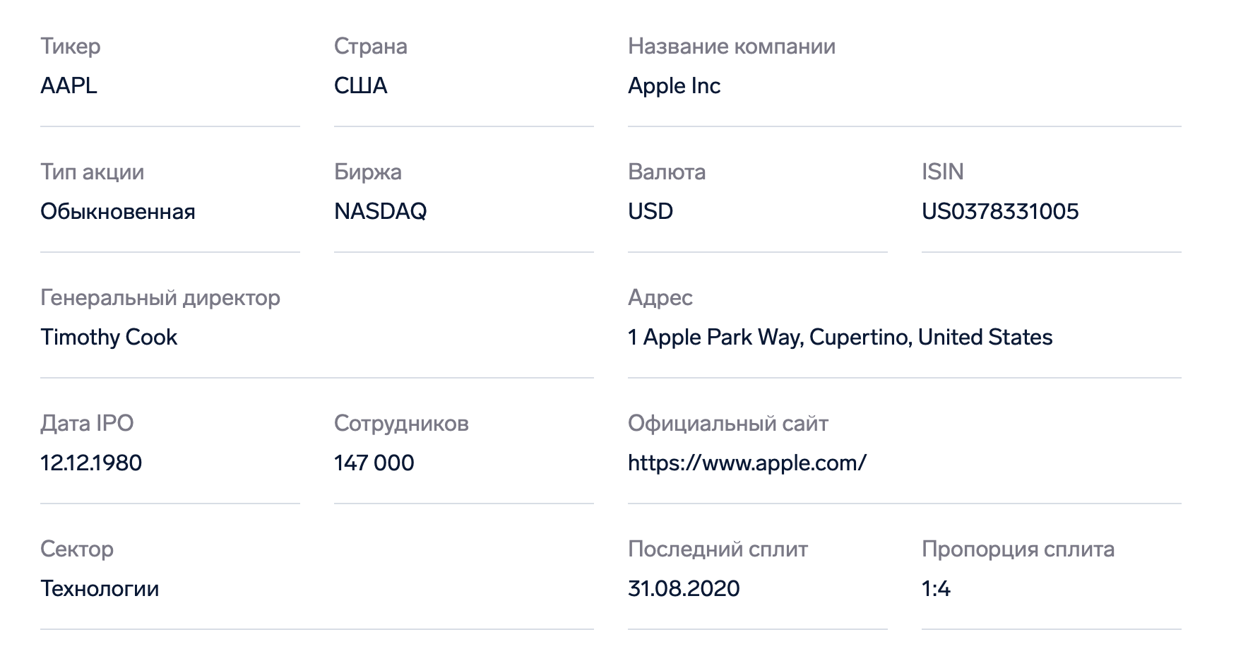Click the Официальный сайт label
This screenshot has height=661, width=1236.
pos(728,423)
